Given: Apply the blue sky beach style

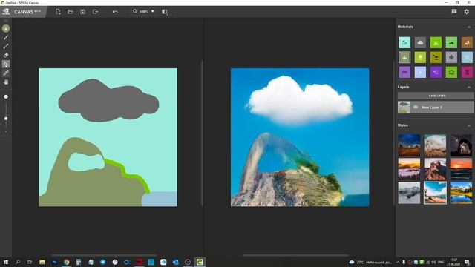Looking at the screenshot, I should coord(435,193).
